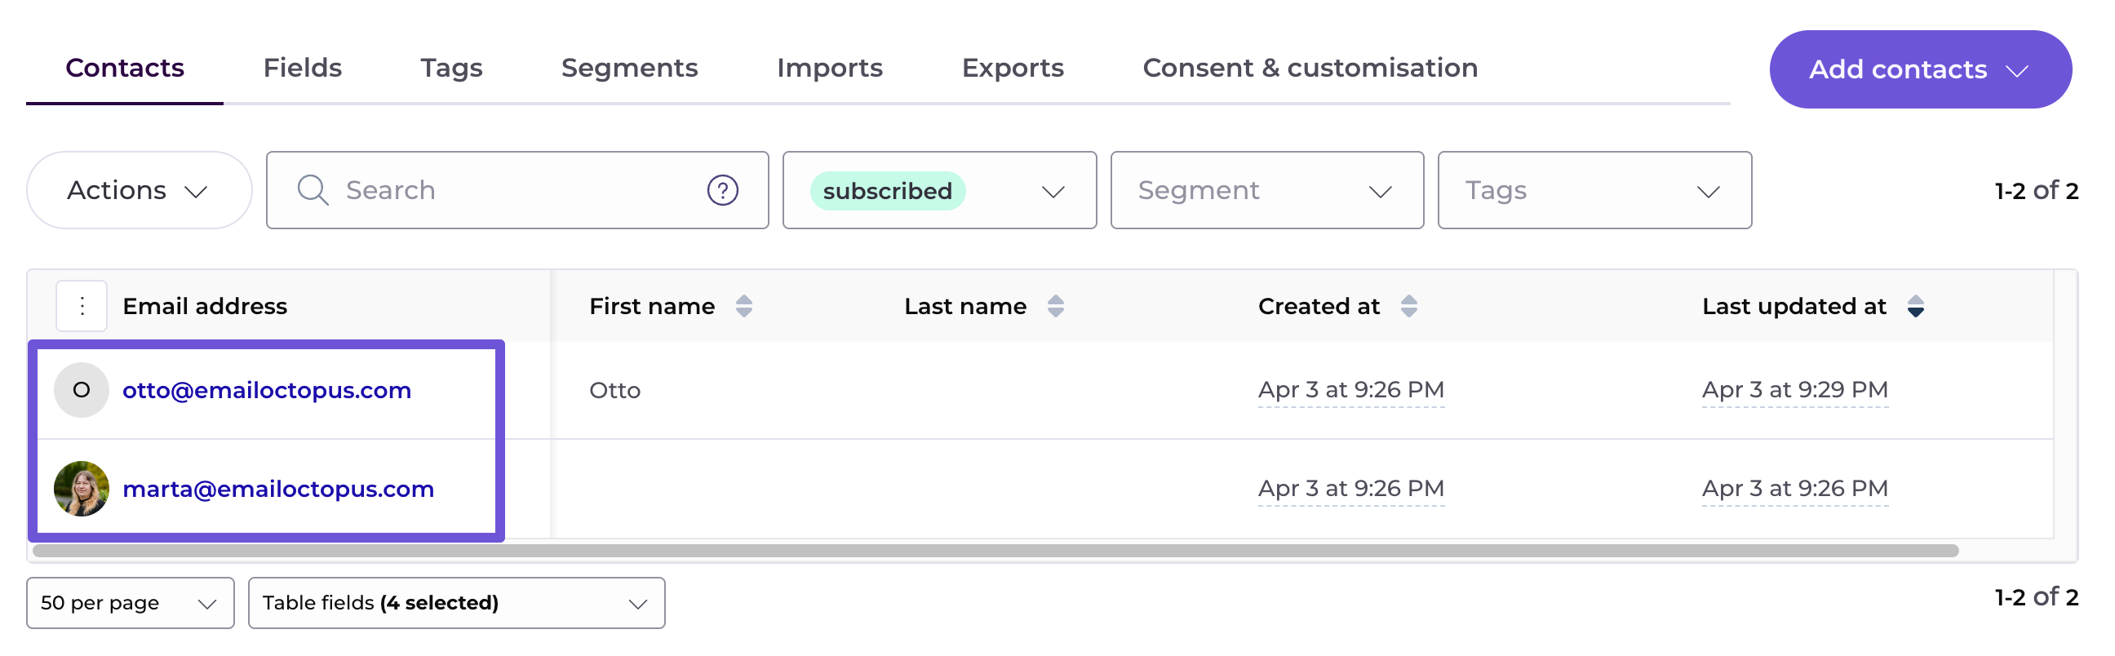2115x656 pixels.
Task: Open the Actions menu button
Action: (140, 190)
